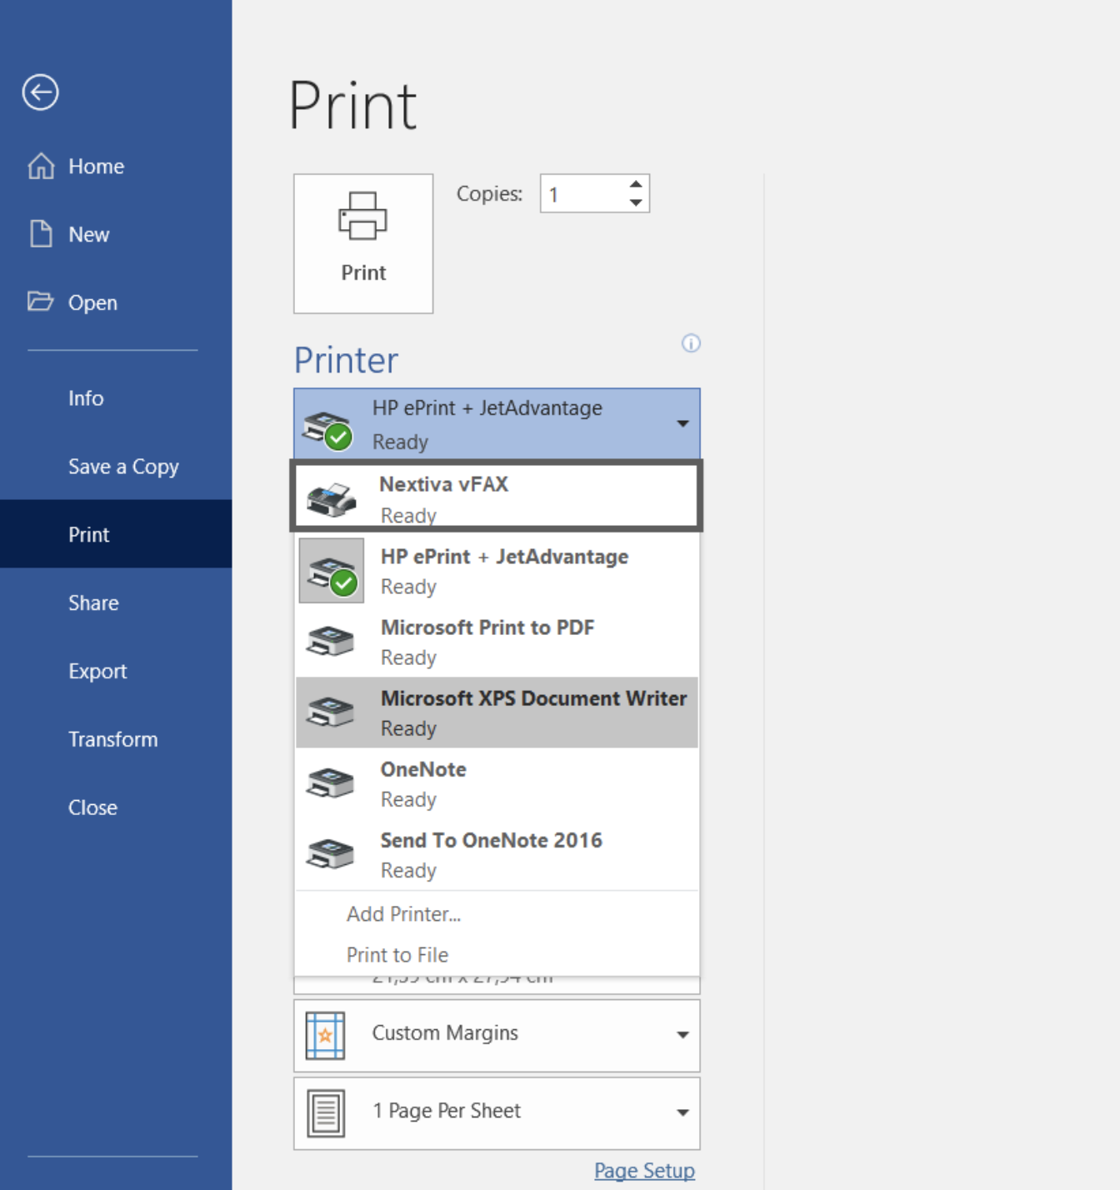Choose Add Printer... option

497,914
